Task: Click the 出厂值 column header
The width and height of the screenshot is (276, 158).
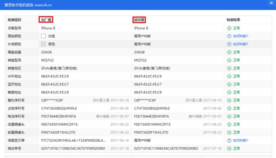Action: point(46,20)
